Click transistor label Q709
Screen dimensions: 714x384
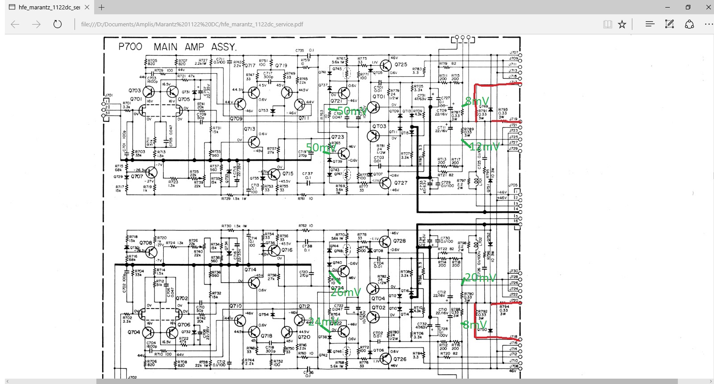pos(236,119)
